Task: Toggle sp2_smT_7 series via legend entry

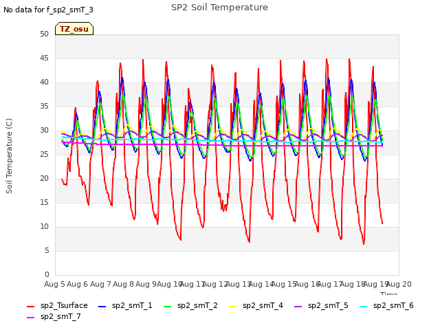Action: (x=54, y=316)
